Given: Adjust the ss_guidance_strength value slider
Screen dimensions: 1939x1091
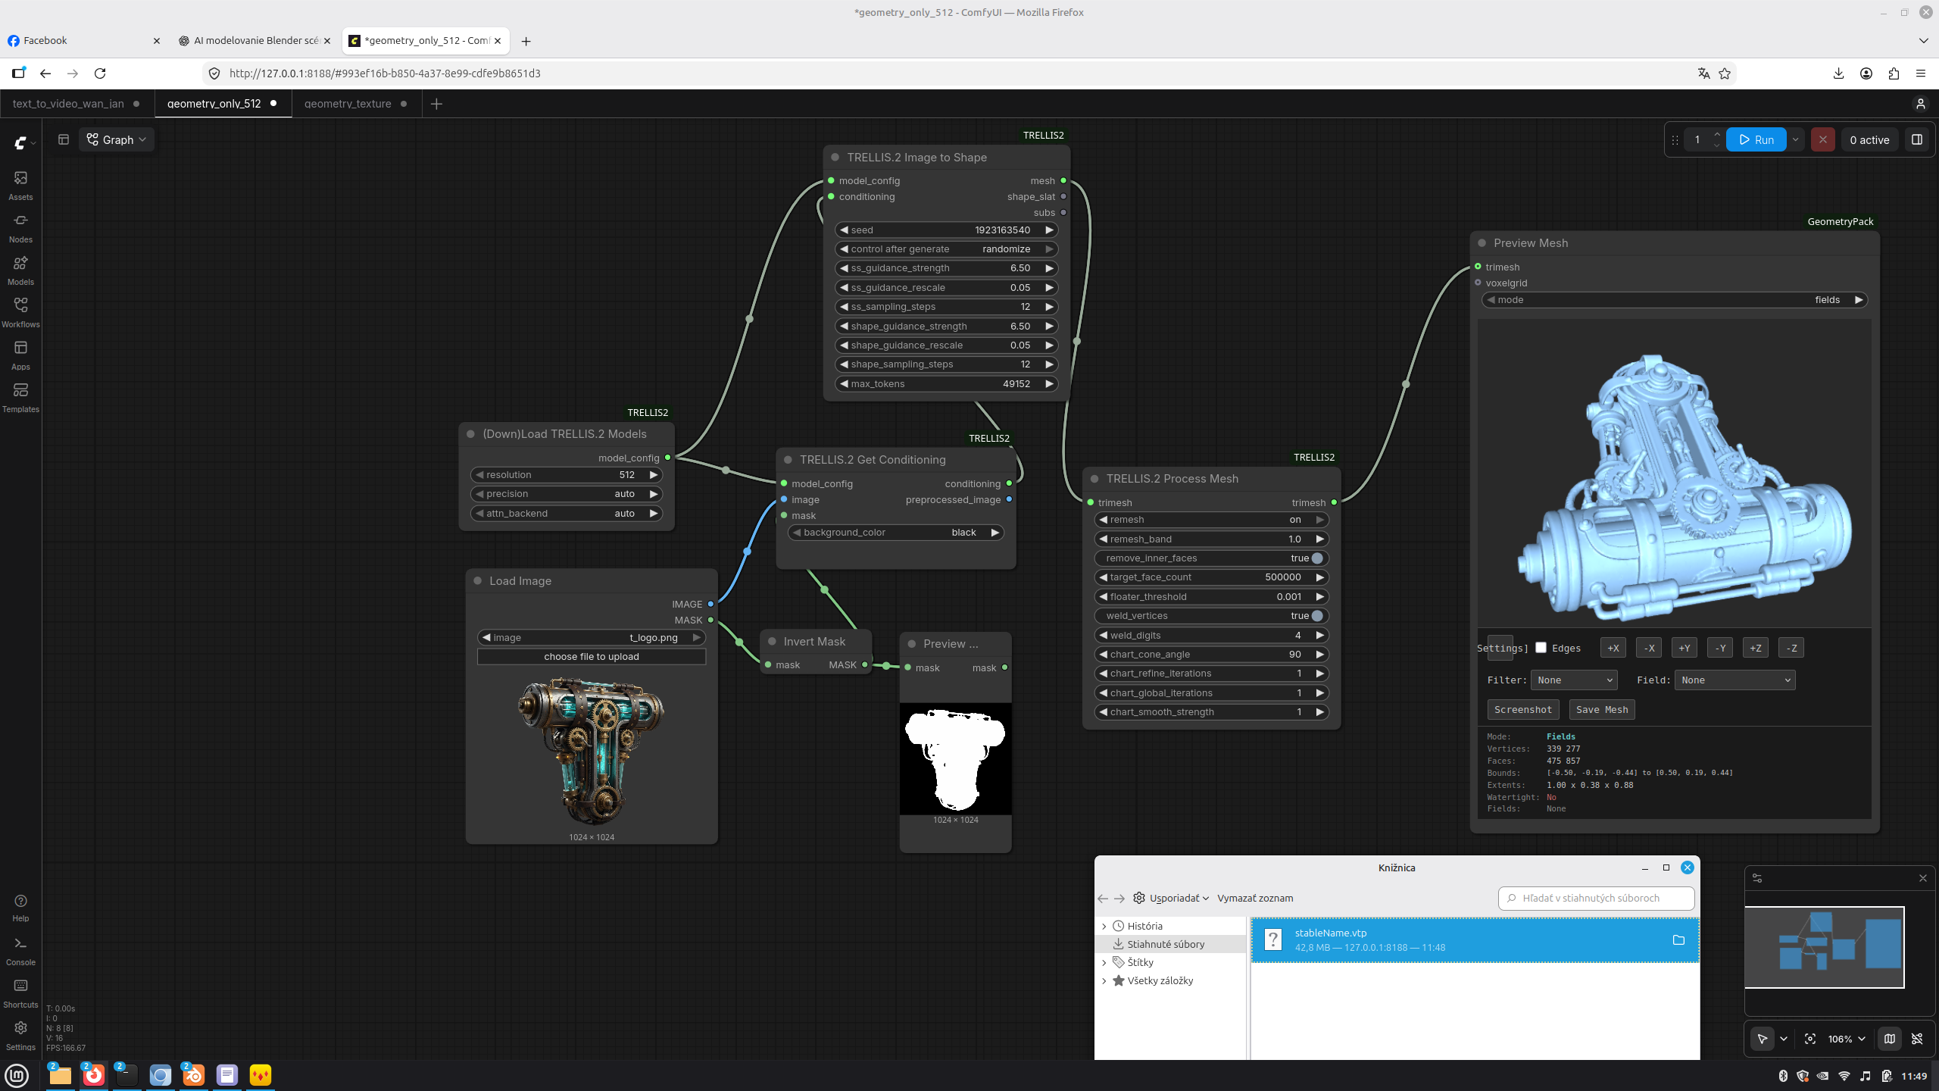Looking at the screenshot, I should click(x=946, y=268).
